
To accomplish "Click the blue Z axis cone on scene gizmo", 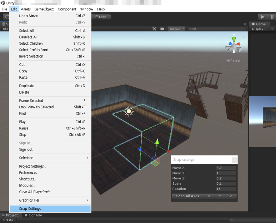I will [x=230, y=44].
